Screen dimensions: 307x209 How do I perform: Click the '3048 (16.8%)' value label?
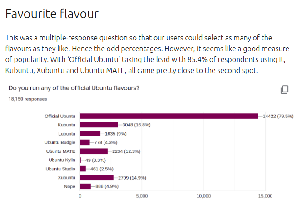coord(136,125)
